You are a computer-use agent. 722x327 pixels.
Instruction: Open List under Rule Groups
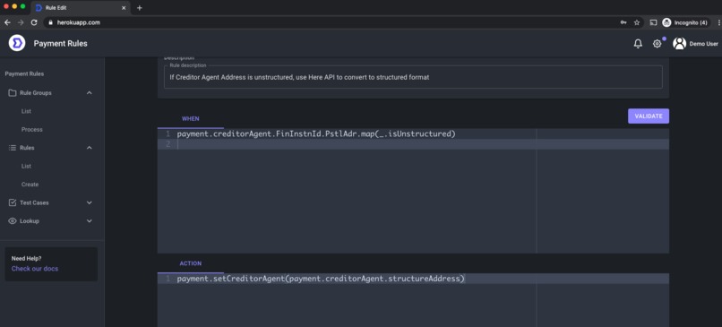coord(26,111)
